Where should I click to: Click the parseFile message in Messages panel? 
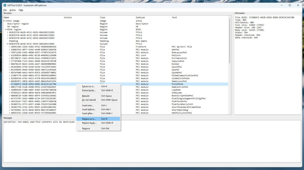tap(39, 122)
